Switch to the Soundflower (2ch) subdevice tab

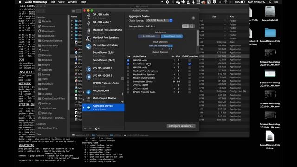tap(172, 36)
